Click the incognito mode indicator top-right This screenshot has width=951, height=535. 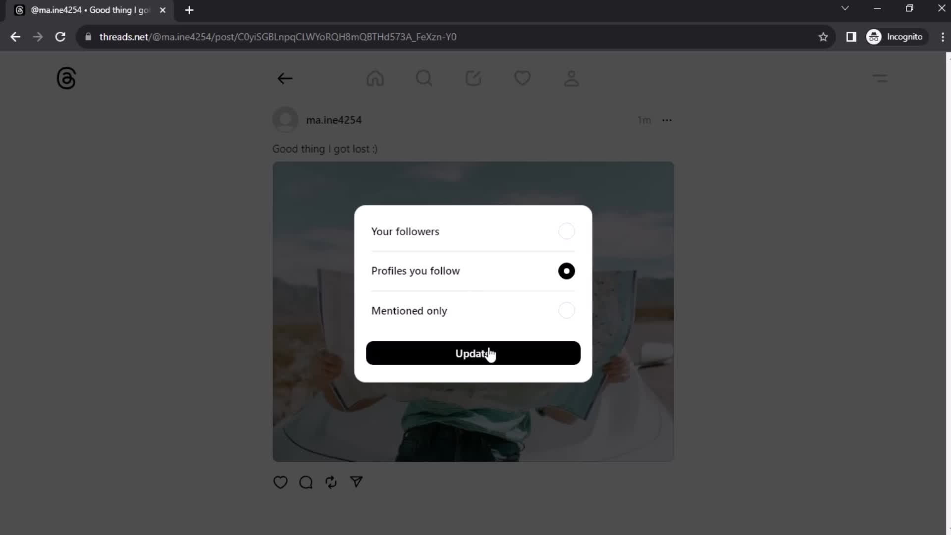[899, 37]
